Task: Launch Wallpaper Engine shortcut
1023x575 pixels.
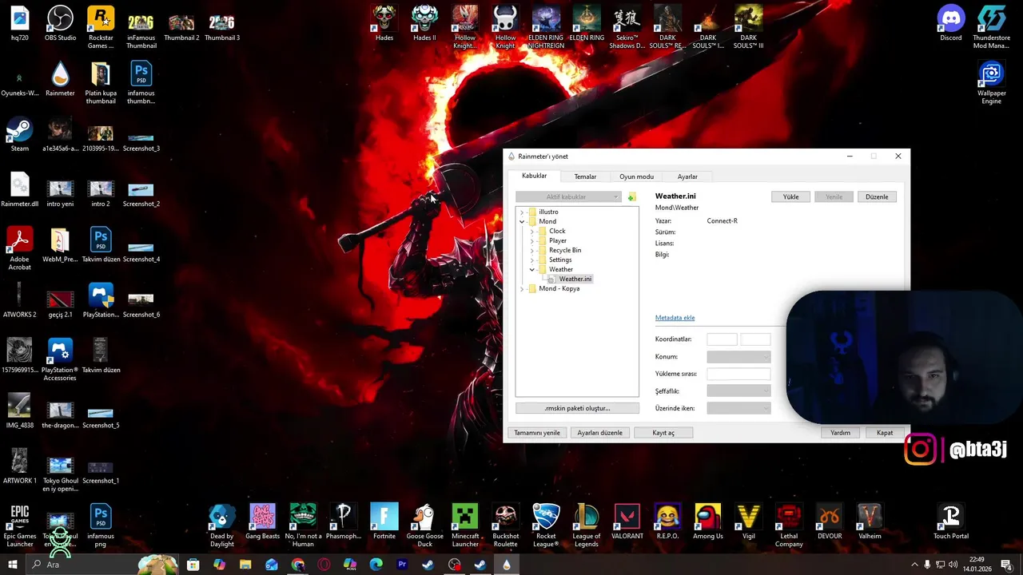Action: [991, 83]
